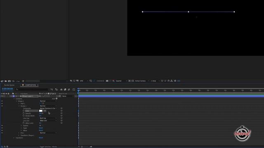Toggle eye icon for Dashes row

[2, 125]
